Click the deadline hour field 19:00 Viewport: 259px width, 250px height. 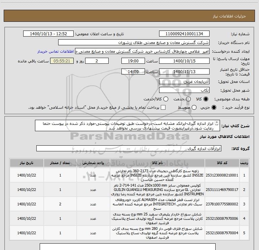click(133, 61)
